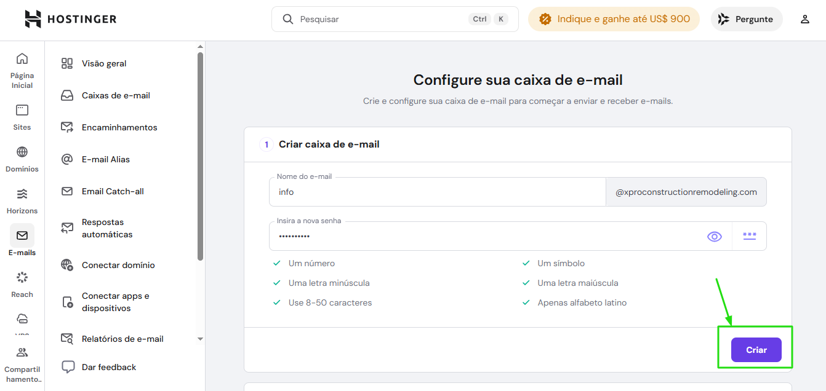Click the Hostinger logo

click(x=70, y=19)
